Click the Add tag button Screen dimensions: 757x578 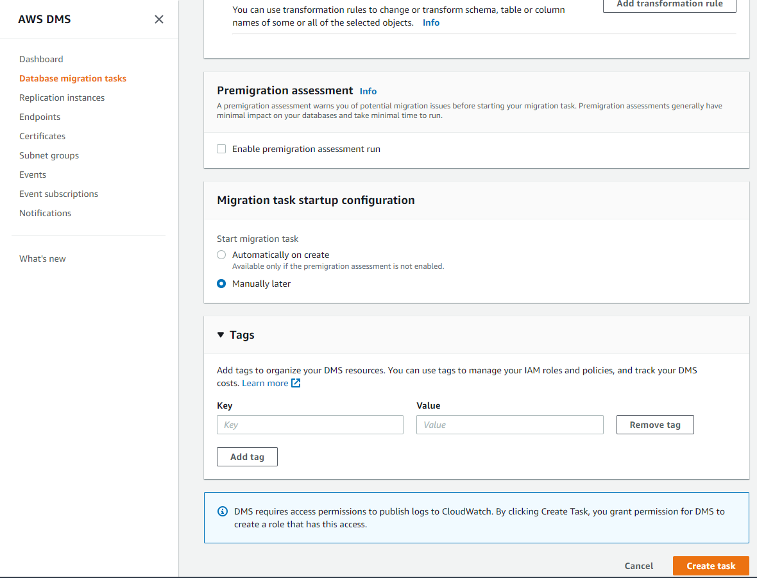pyautogui.click(x=247, y=457)
